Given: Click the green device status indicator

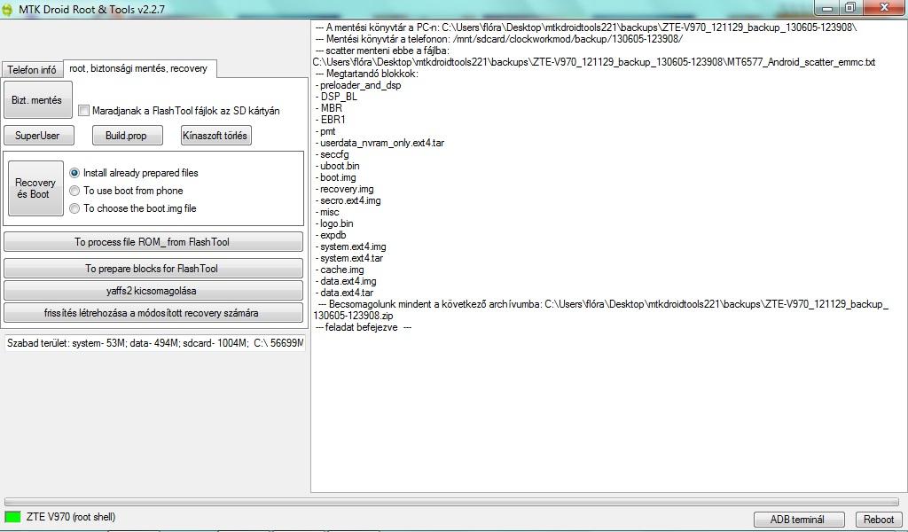Looking at the screenshot, I should coord(12,516).
